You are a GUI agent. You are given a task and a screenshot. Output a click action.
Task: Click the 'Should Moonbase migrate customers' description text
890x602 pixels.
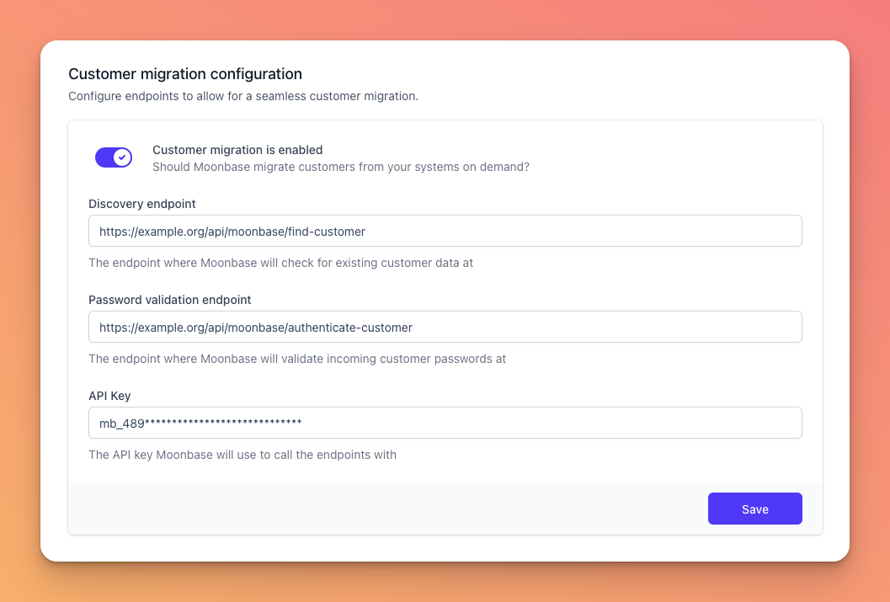click(x=340, y=167)
